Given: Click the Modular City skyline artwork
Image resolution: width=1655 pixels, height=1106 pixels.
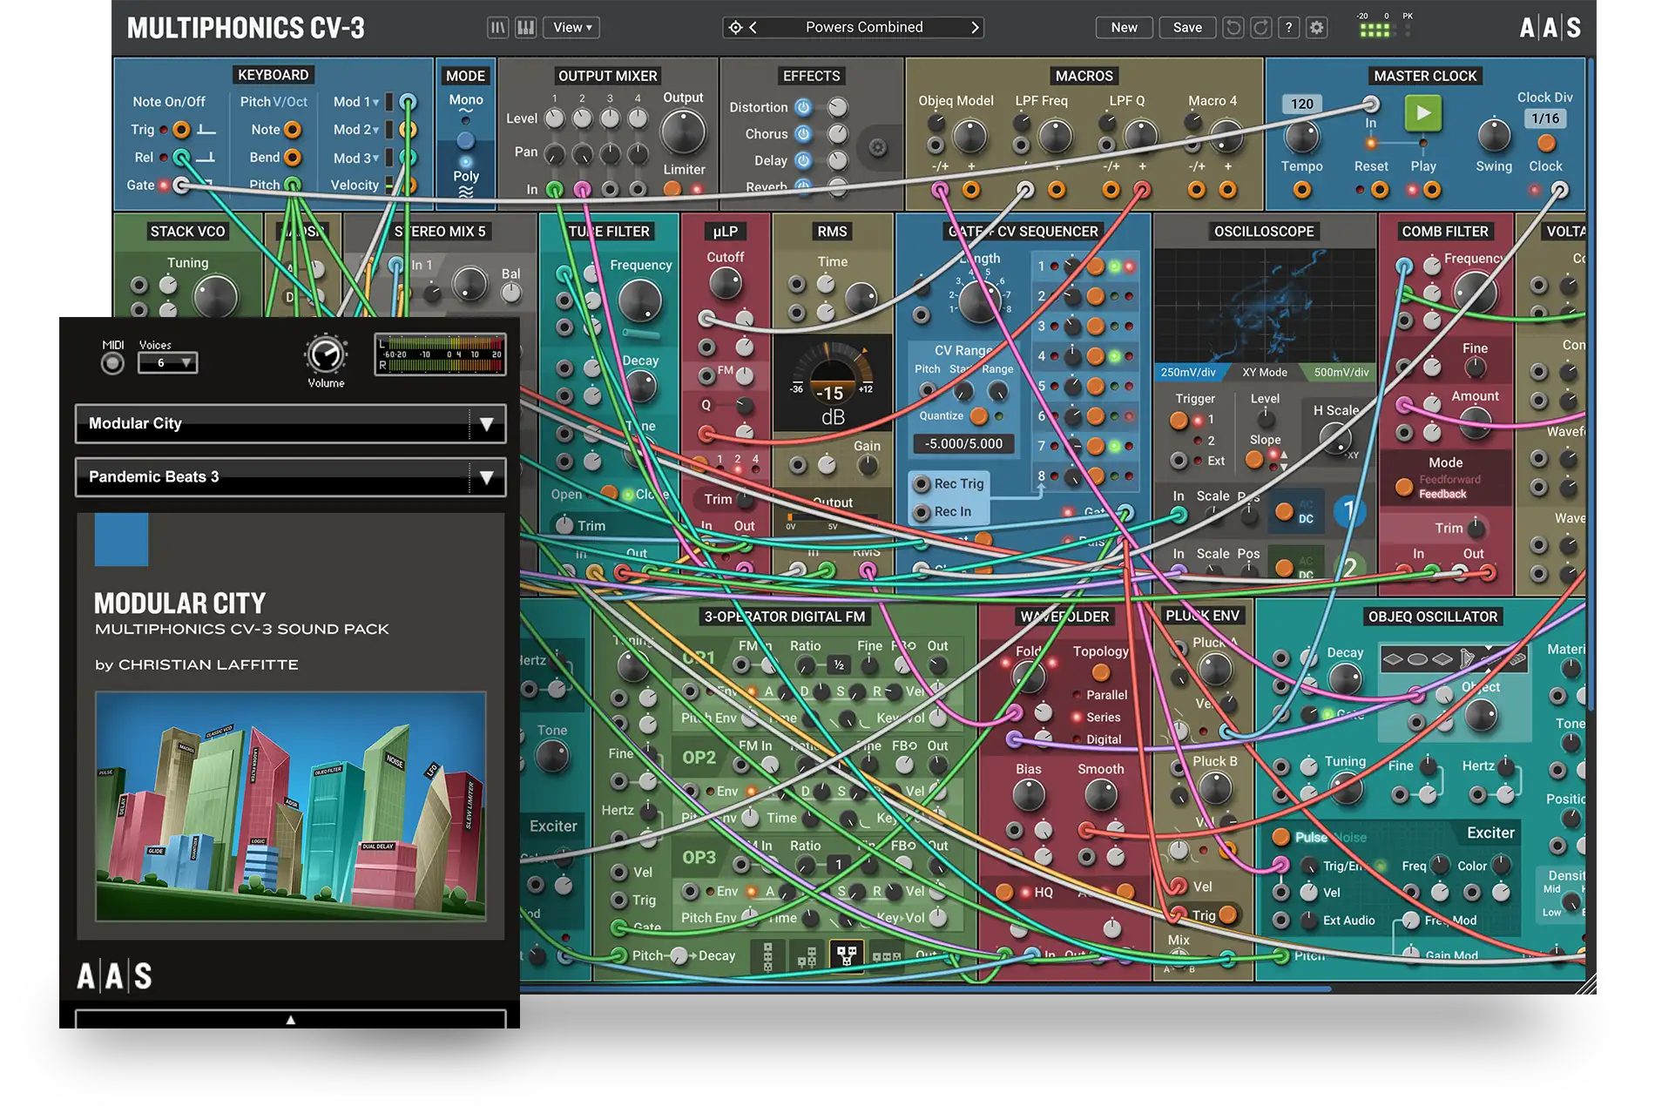Looking at the screenshot, I should (291, 806).
